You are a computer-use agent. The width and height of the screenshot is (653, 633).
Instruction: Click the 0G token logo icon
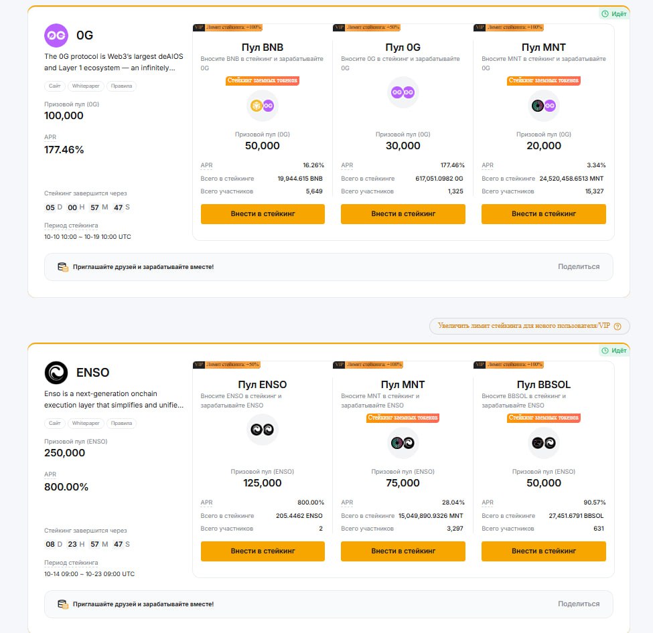click(56, 35)
